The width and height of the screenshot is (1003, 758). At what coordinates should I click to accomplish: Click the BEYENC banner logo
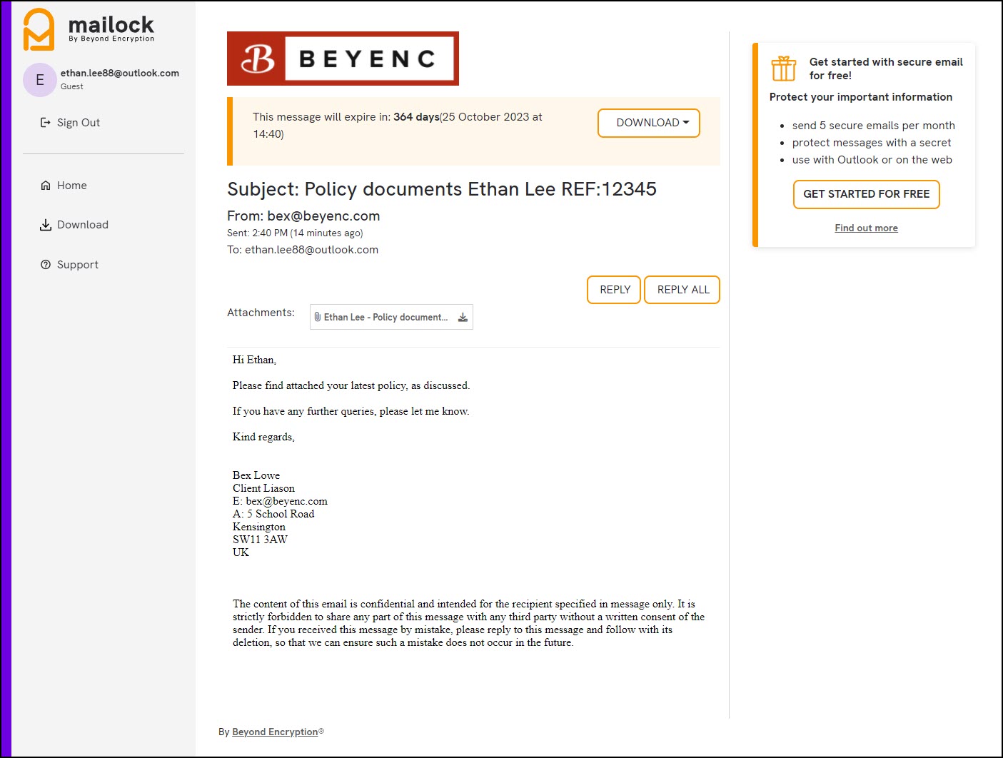click(x=343, y=59)
